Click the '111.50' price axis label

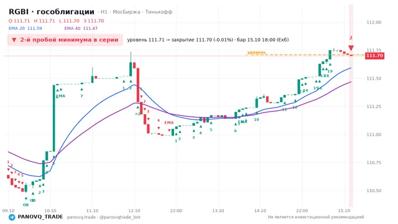pos(374,78)
